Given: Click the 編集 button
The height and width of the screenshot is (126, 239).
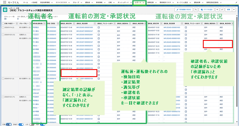Looking at the screenshot, I should [229, 10].
